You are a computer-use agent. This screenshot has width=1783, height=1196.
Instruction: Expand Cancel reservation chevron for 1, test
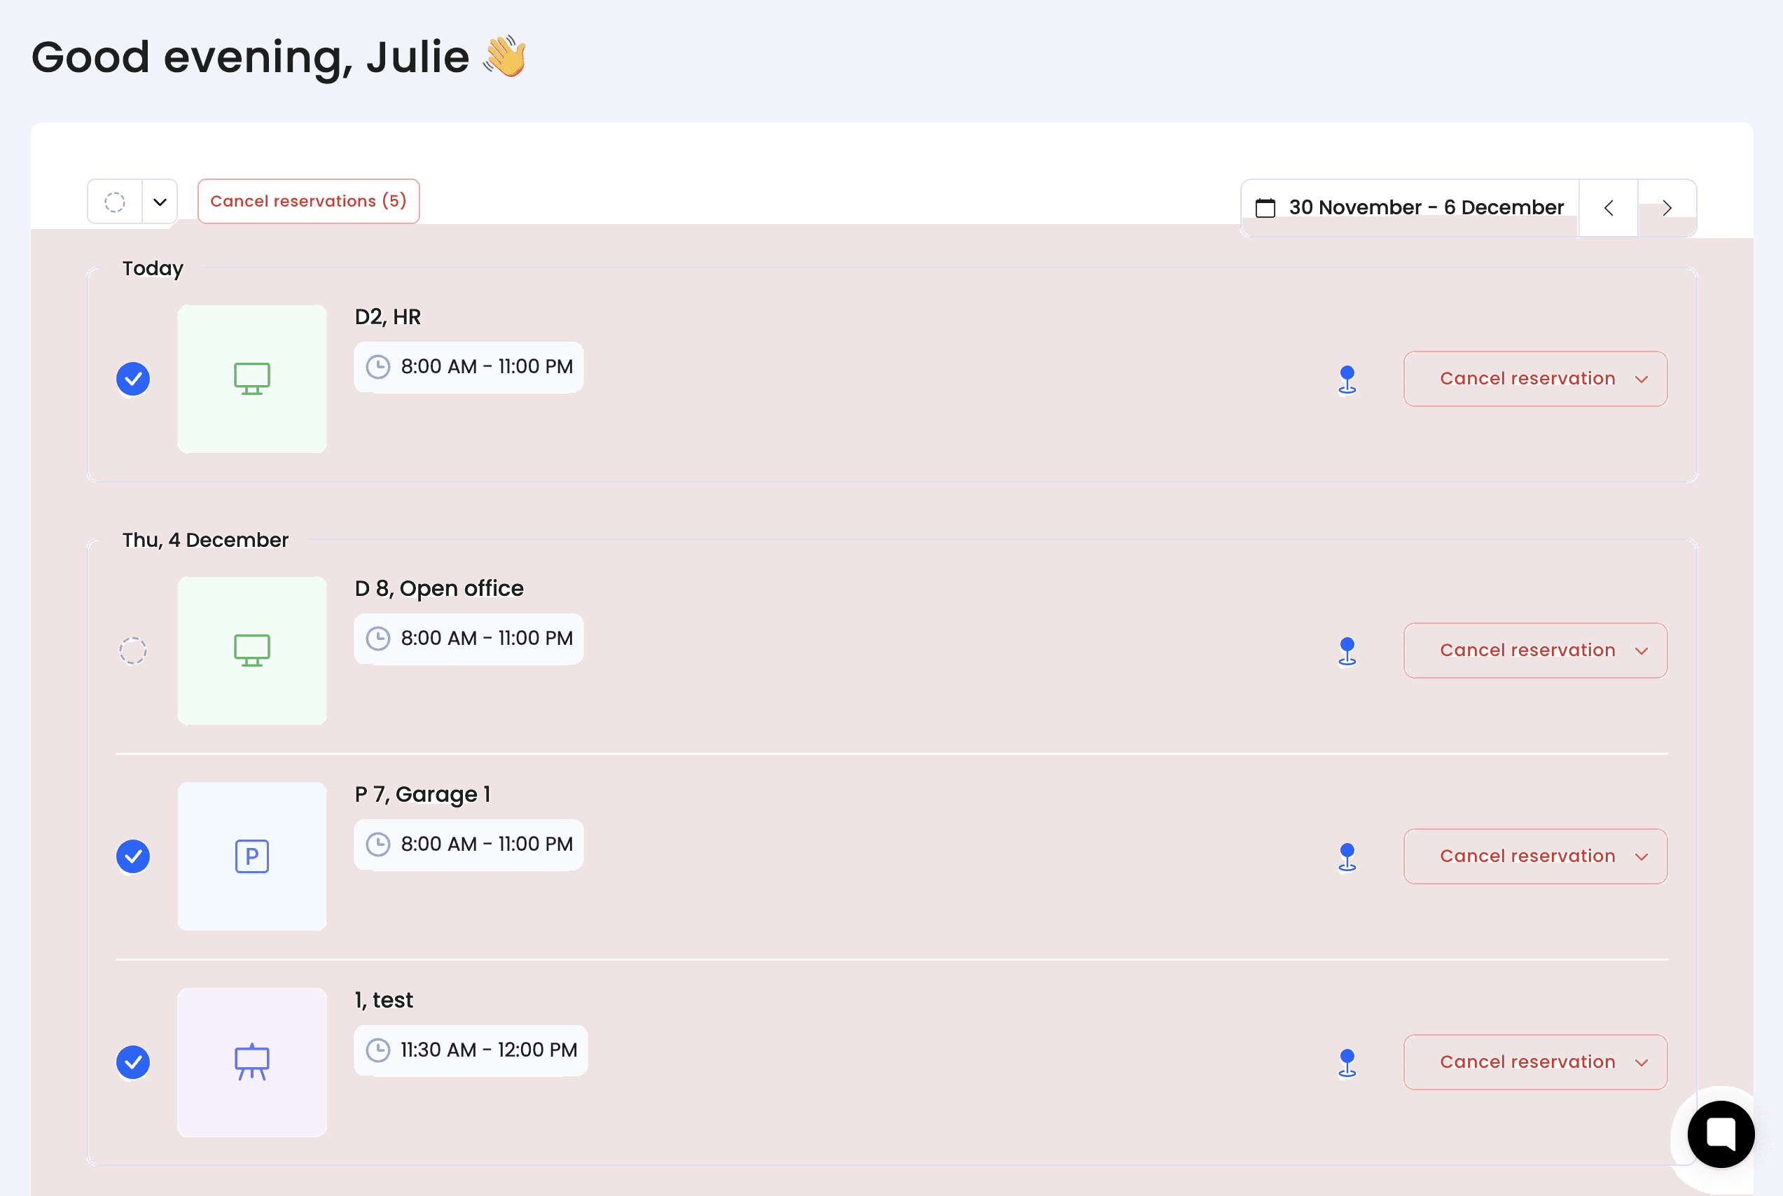(x=1642, y=1062)
